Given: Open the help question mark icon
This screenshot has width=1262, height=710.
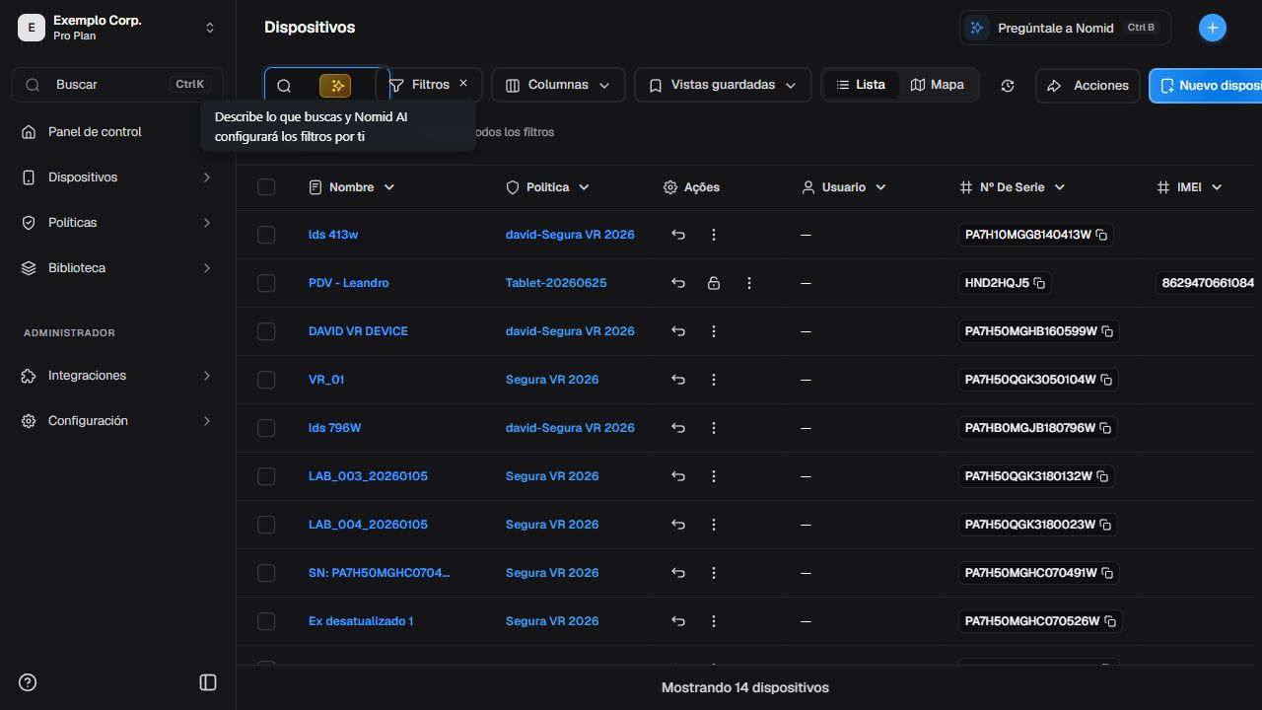Looking at the screenshot, I should (x=28, y=682).
